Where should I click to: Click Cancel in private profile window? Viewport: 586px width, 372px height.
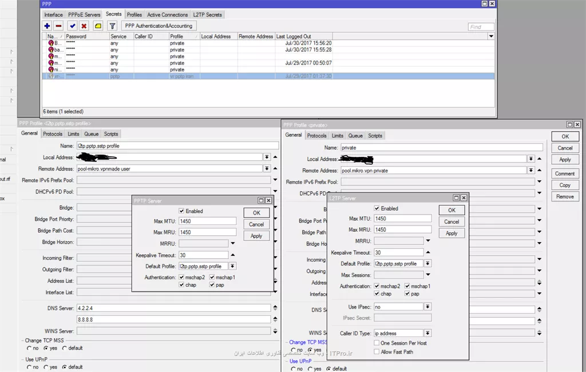(x=565, y=148)
